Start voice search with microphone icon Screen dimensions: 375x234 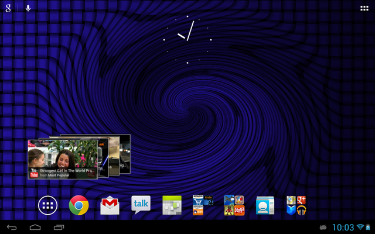point(28,8)
